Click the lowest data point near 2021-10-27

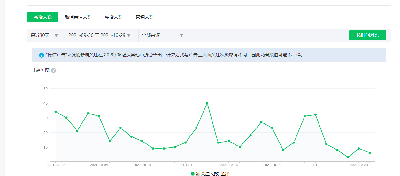tap(348, 157)
